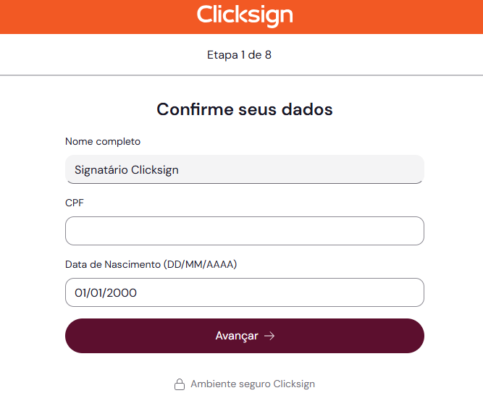
Task: Focus the Nome completo input field
Action: 244,169
